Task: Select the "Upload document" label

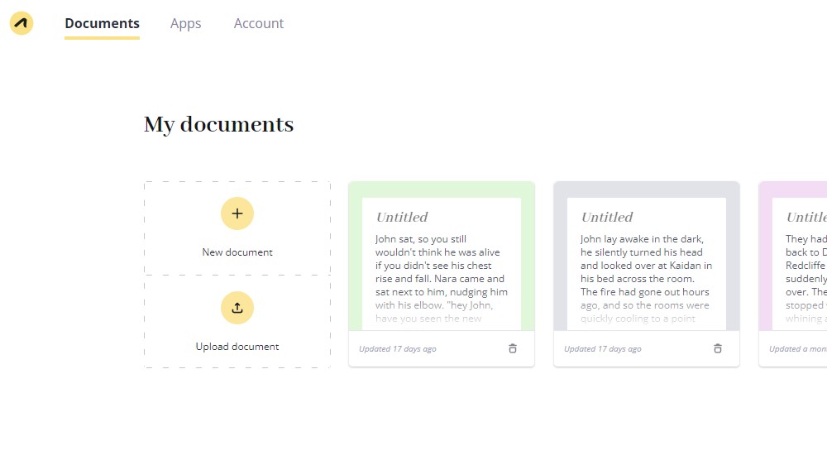Action: [x=237, y=347]
